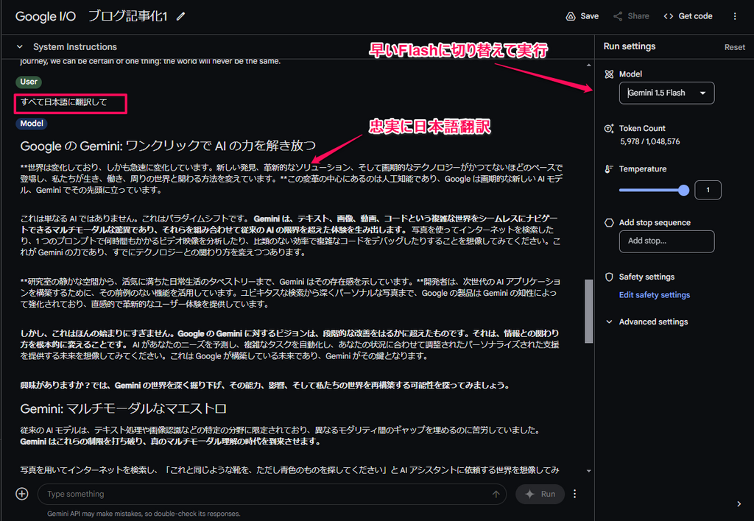Click heading Google の Gemini: ワンクリックで
This screenshot has width=754, height=521.
(169, 146)
